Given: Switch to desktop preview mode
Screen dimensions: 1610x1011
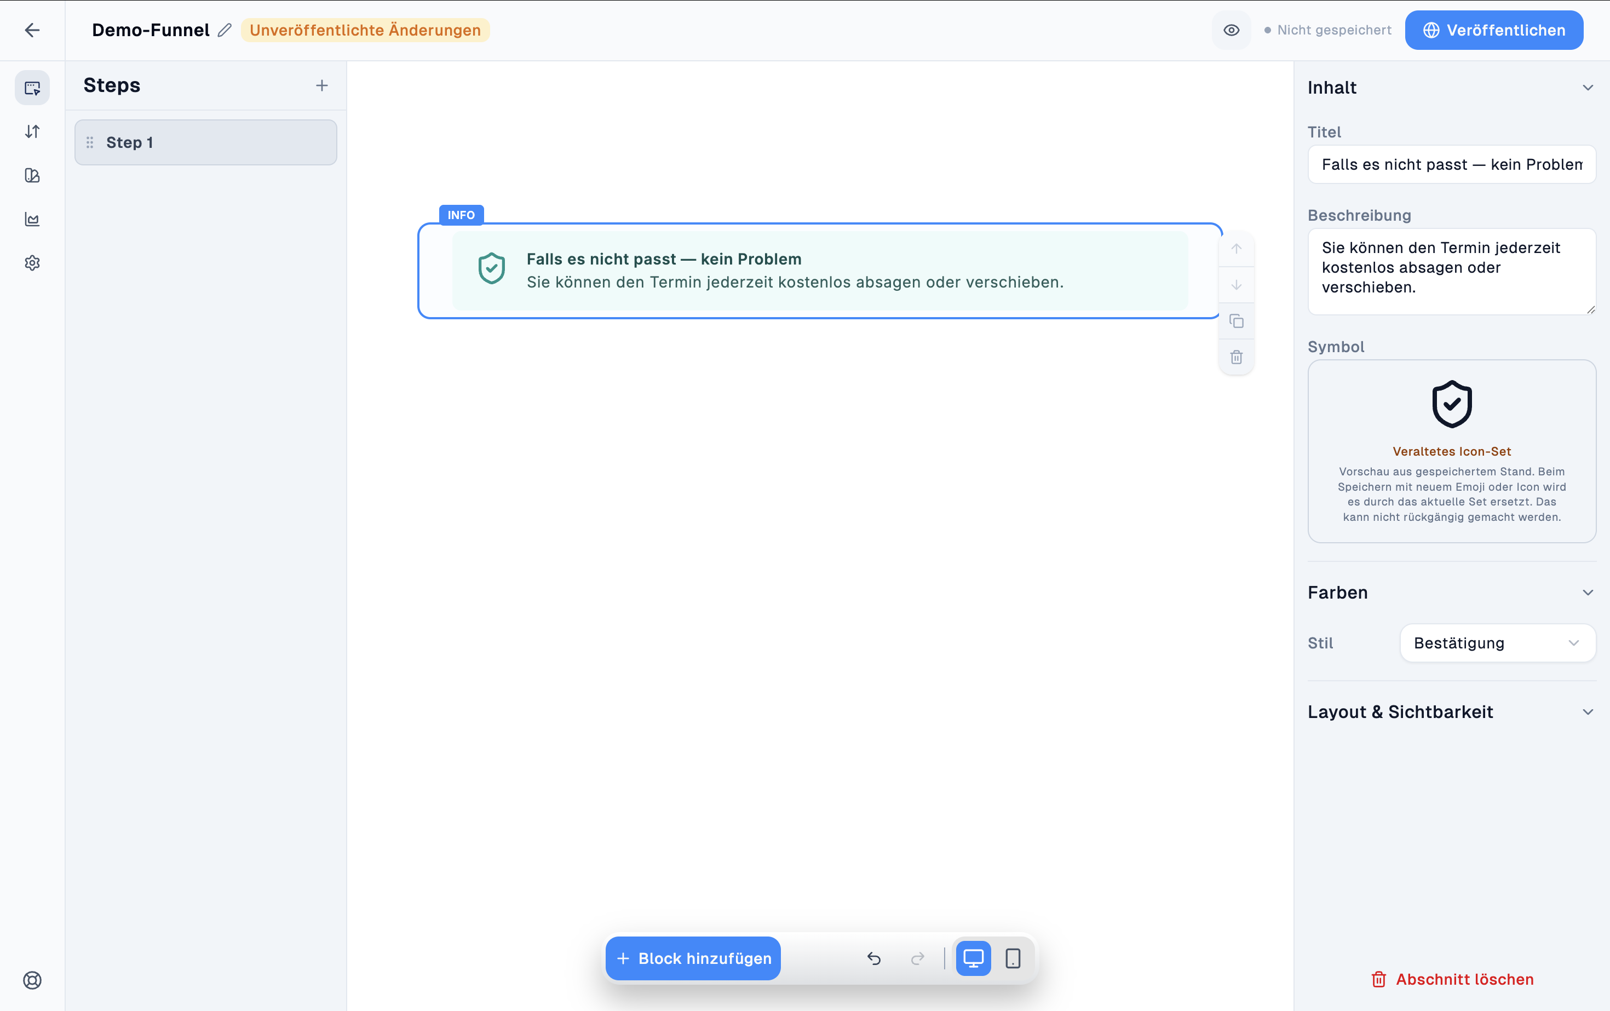Looking at the screenshot, I should 973,958.
